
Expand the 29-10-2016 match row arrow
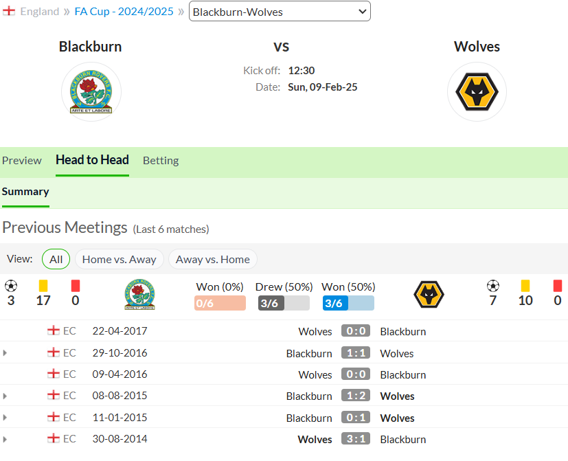(x=5, y=352)
